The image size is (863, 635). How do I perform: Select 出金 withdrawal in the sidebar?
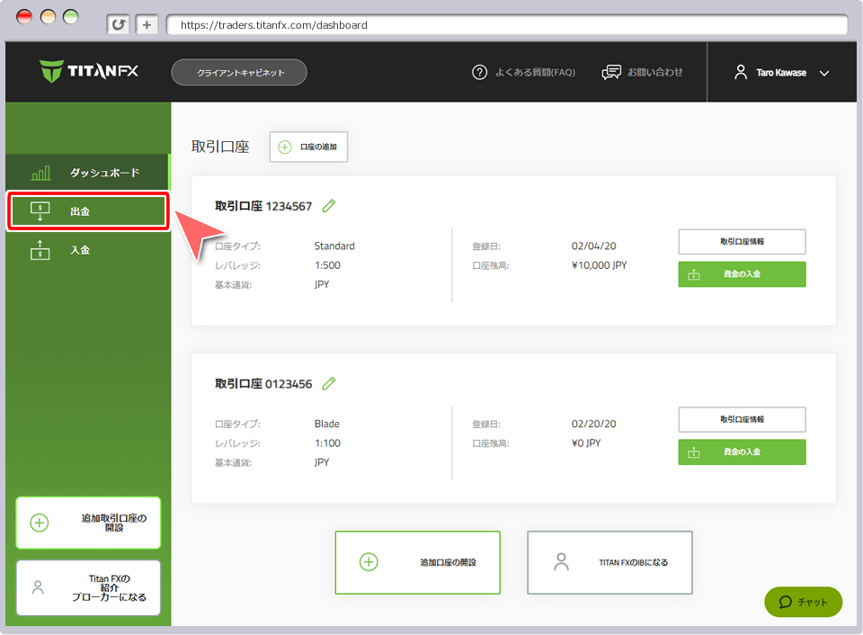point(88,211)
